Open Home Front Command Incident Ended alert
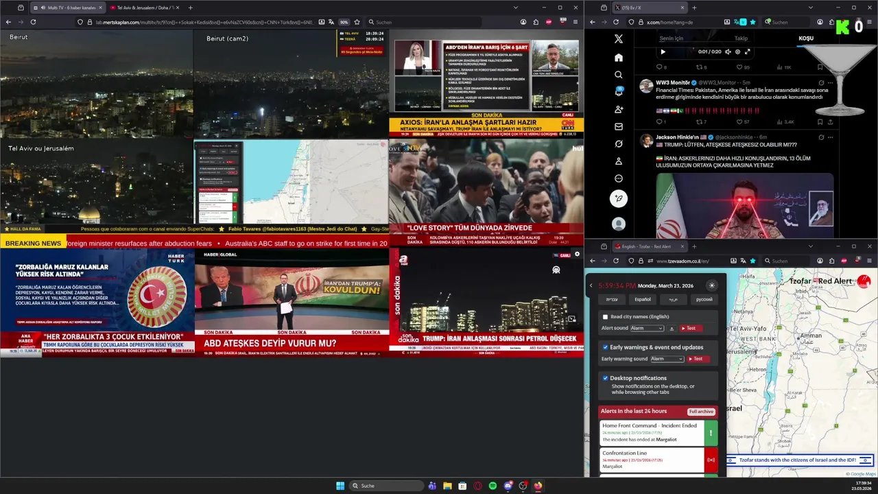 pyautogui.click(x=658, y=432)
